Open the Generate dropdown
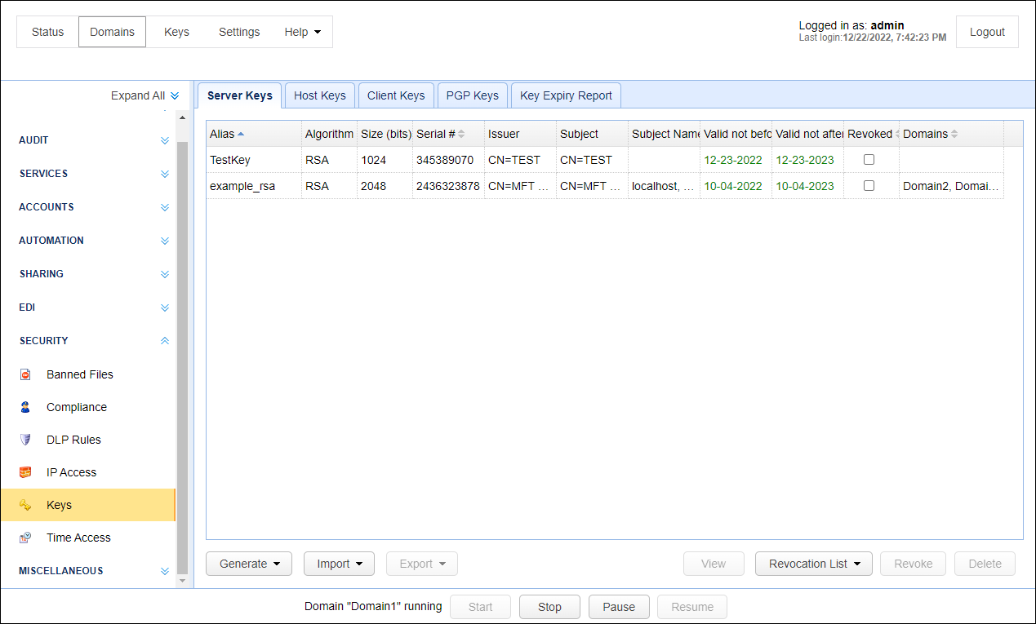This screenshot has height=624, width=1036. point(249,564)
